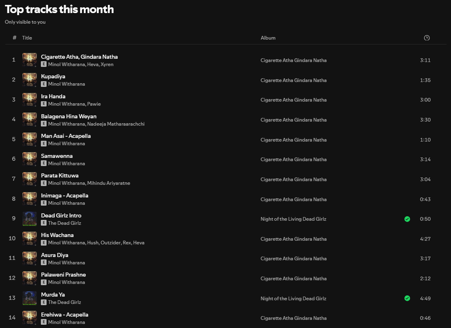
Task: Open Night of the Living Dead Girlz album for track 9
Action: (x=293, y=219)
